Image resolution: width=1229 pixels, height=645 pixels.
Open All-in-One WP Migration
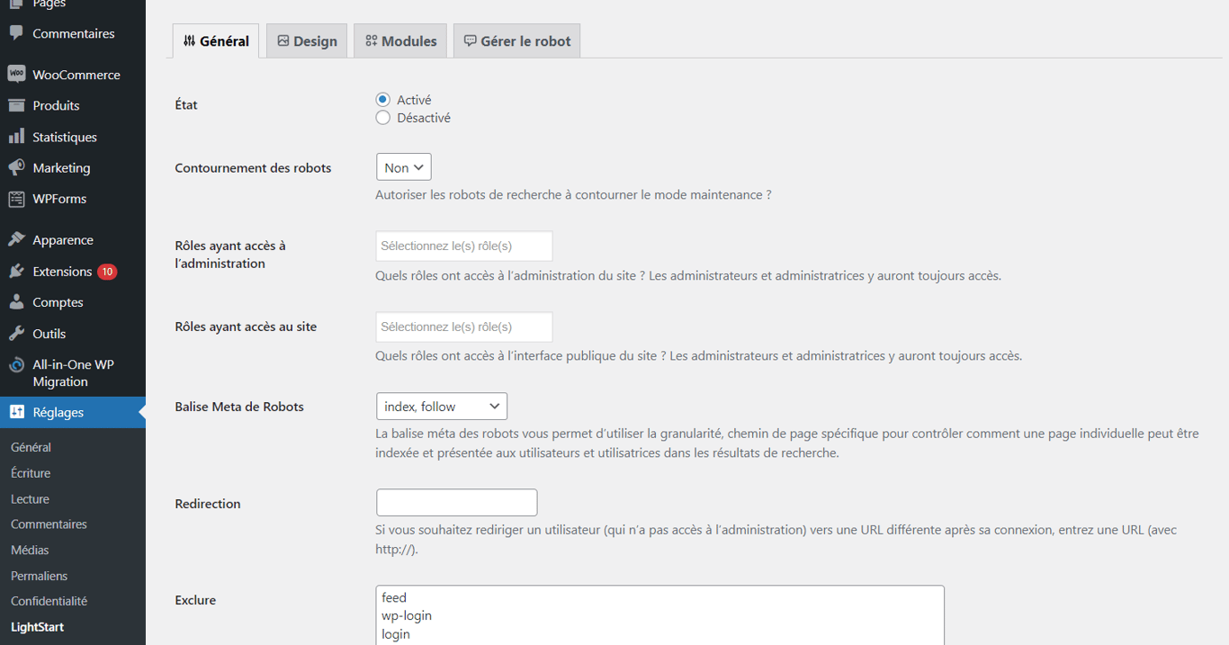72,372
